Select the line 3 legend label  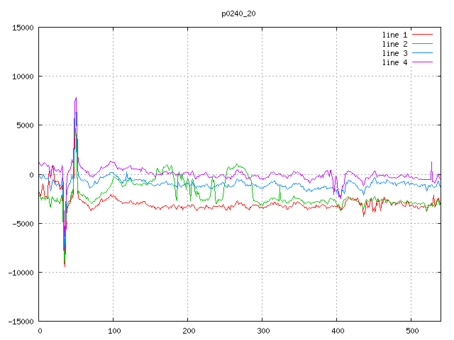pyautogui.click(x=394, y=53)
